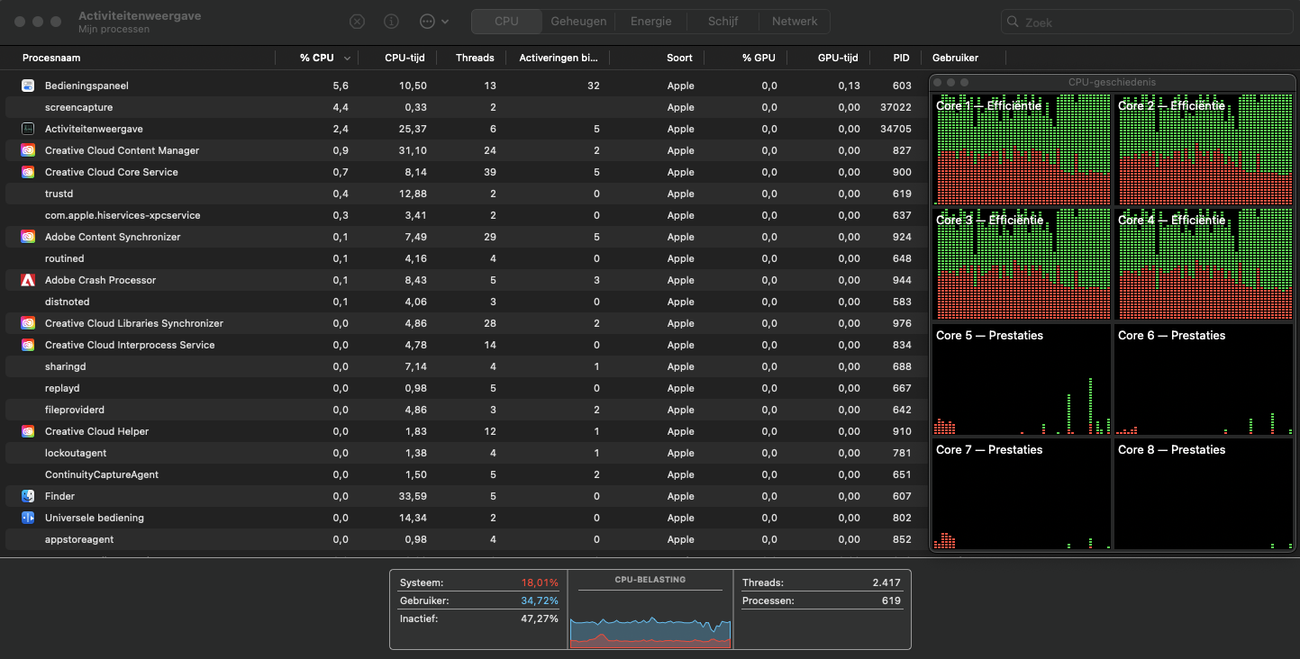Click the Bedieningspaneel app icon
This screenshot has width=1300, height=659.
tap(28, 86)
